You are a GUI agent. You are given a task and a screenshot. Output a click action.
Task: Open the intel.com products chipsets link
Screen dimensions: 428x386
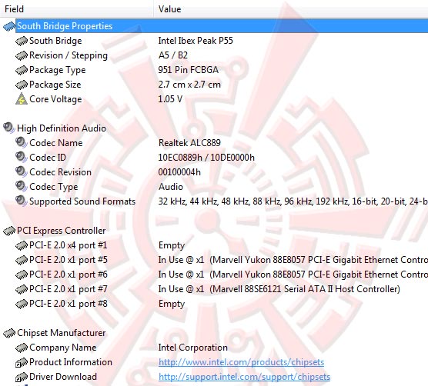(241, 362)
